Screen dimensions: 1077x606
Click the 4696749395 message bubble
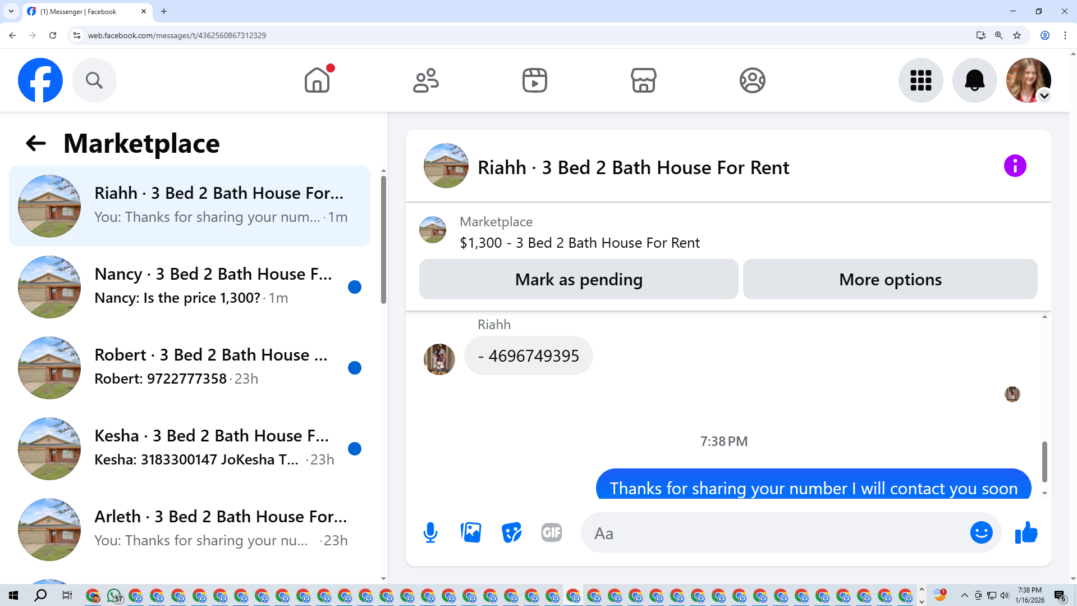tap(528, 356)
